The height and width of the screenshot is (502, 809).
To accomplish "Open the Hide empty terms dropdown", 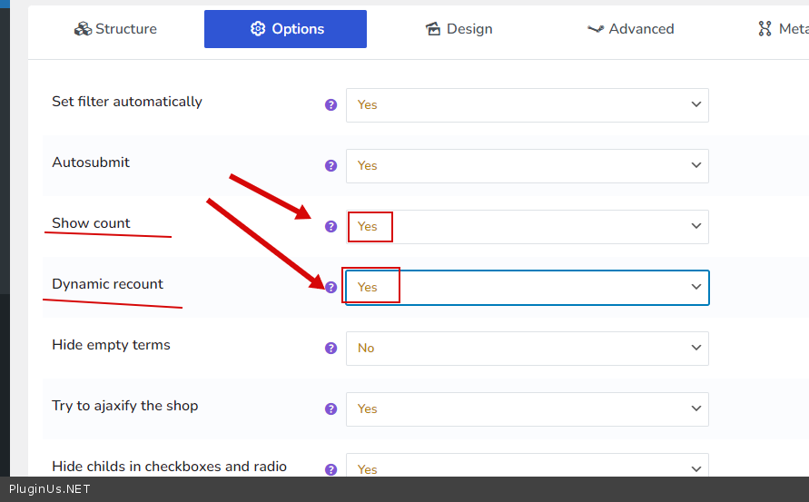I will pyautogui.click(x=527, y=348).
